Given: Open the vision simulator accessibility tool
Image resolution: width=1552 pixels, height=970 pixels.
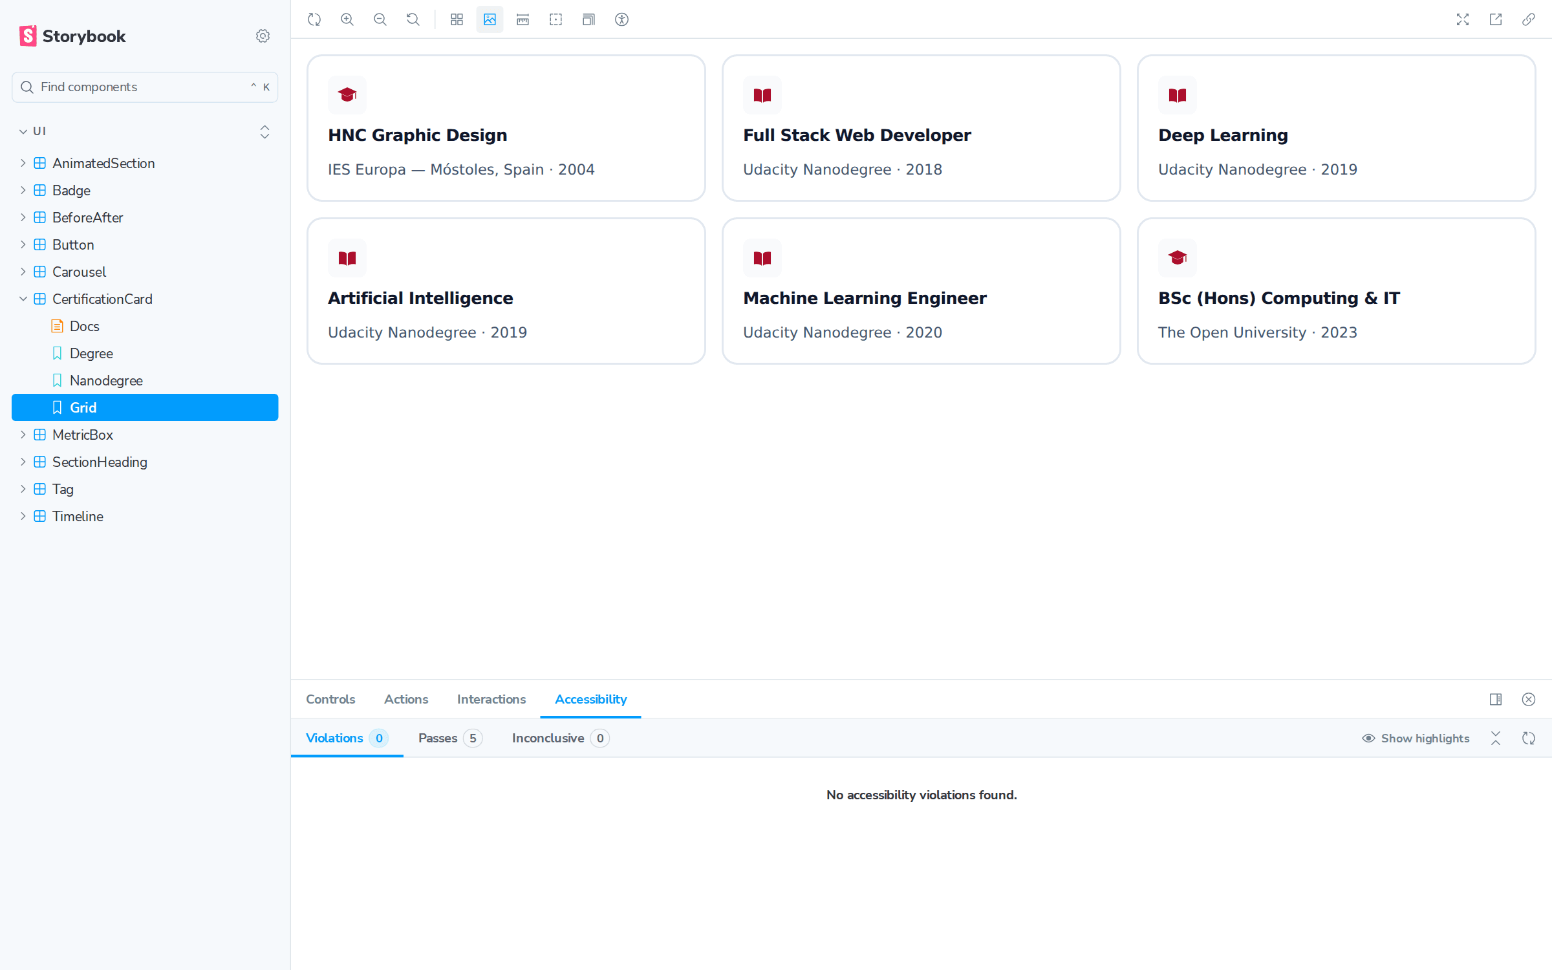Looking at the screenshot, I should click(622, 19).
